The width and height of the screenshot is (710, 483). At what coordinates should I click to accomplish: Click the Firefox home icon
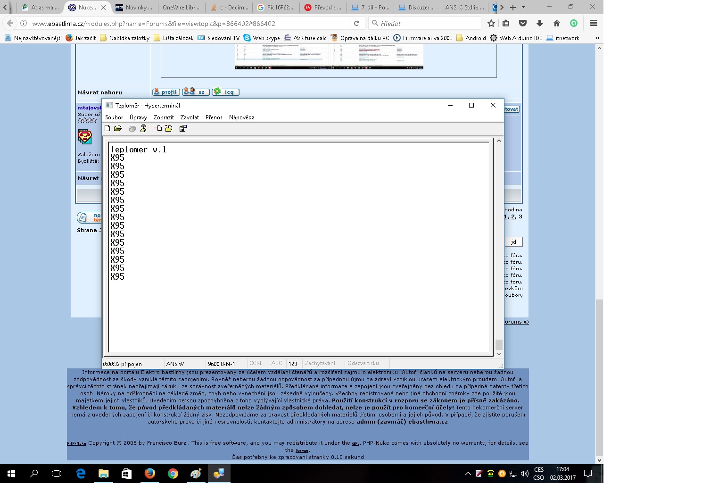[557, 23]
